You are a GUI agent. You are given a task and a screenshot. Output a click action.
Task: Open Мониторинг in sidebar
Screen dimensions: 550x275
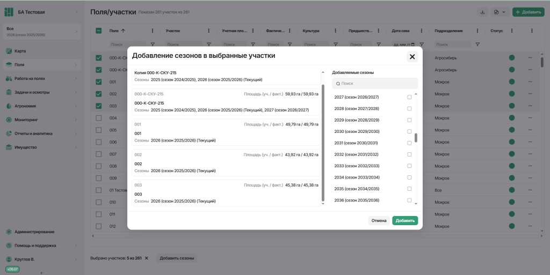point(42,120)
